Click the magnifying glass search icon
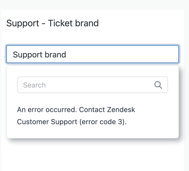 tap(158, 85)
